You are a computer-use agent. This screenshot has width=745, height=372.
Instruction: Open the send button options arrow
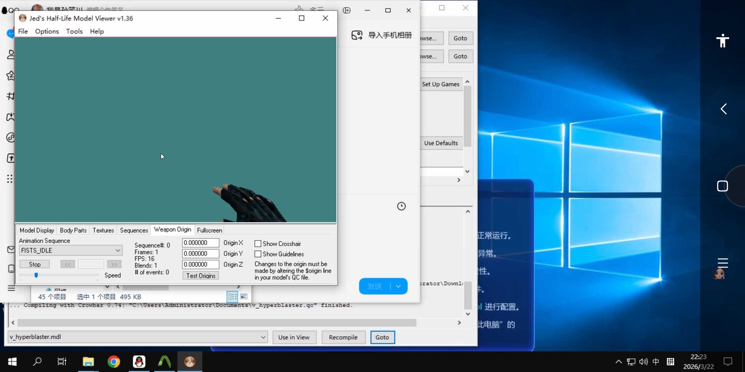[398, 286]
